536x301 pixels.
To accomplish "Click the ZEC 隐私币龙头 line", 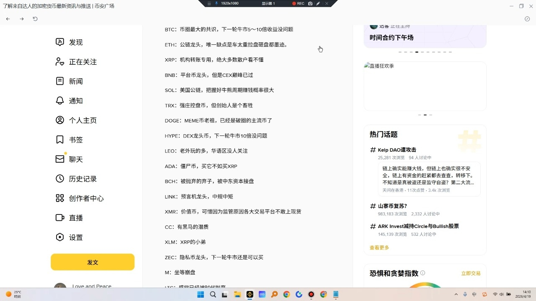I will click(214, 258).
